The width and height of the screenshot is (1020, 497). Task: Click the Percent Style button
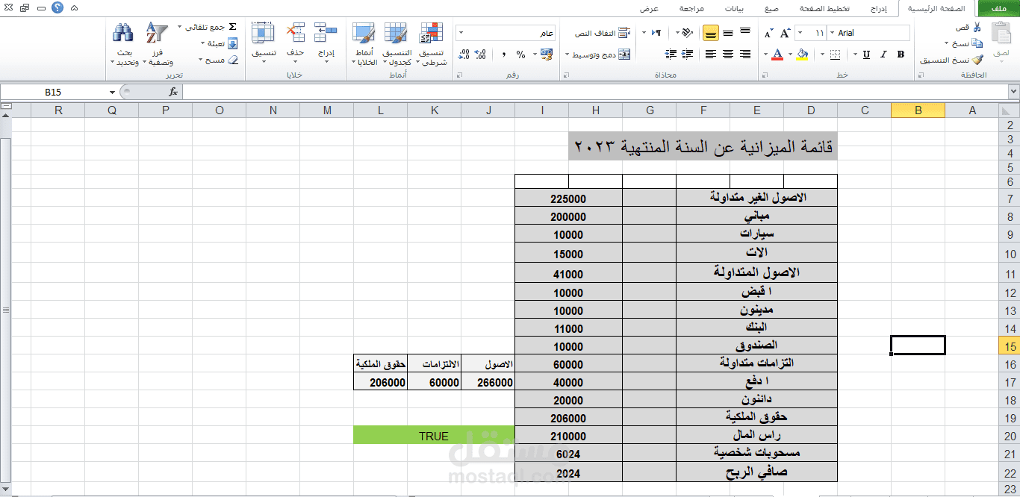(520, 54)
